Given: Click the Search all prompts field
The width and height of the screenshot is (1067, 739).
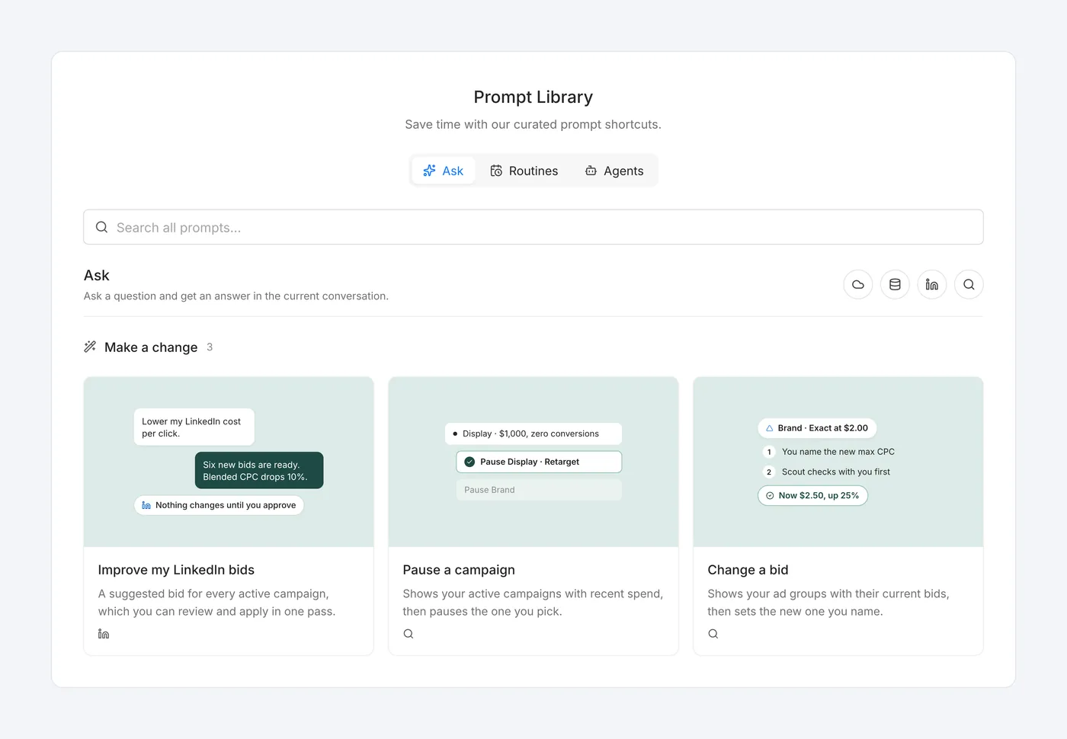Looking at the screenshot, I should coord(533,227).
